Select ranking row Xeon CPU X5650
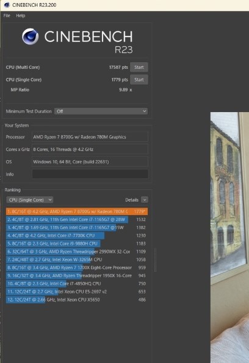The width and height of the screenshot is (249, 363). coord(77,300)
